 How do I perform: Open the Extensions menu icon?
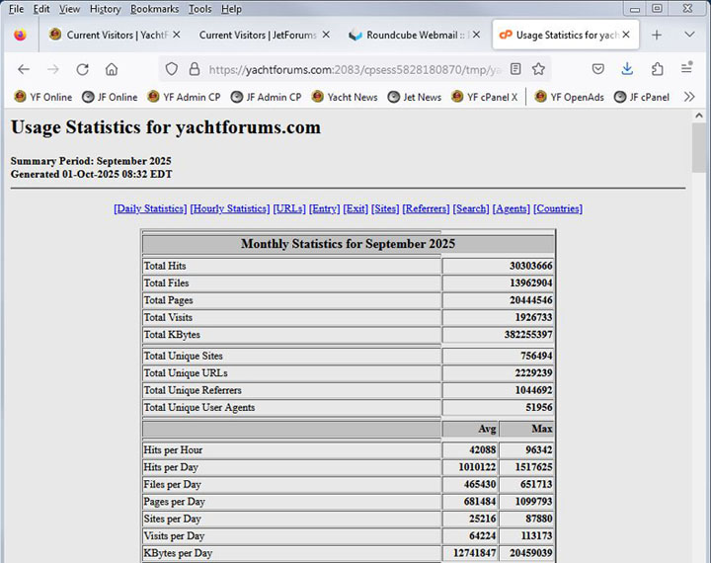click(657, 69)
